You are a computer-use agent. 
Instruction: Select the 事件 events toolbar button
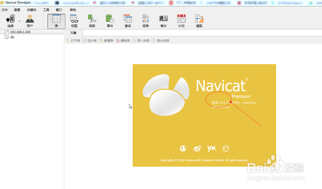pyautogui.click(x=110, y=21)
